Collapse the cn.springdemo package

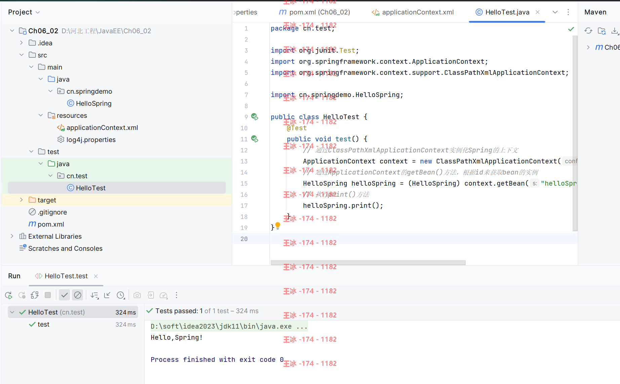[x=50, y=91]
